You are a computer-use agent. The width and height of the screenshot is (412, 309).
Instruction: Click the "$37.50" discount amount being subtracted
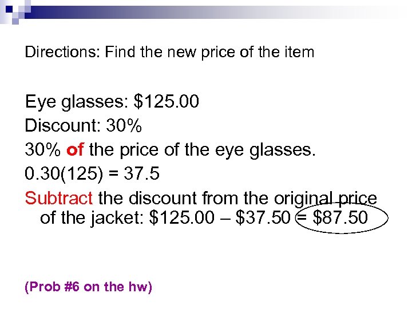click(264, 218)
